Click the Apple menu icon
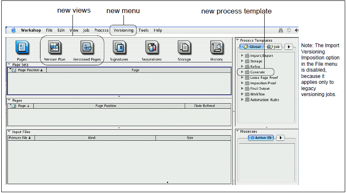Viewport: 346px width, 193px height. [13, 30]
